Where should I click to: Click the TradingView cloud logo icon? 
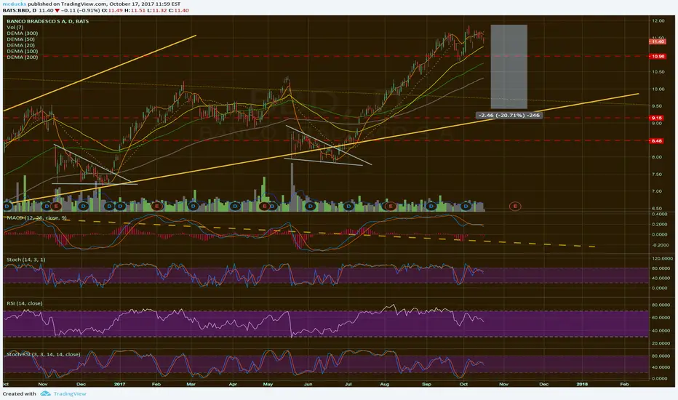coord(45,393)
